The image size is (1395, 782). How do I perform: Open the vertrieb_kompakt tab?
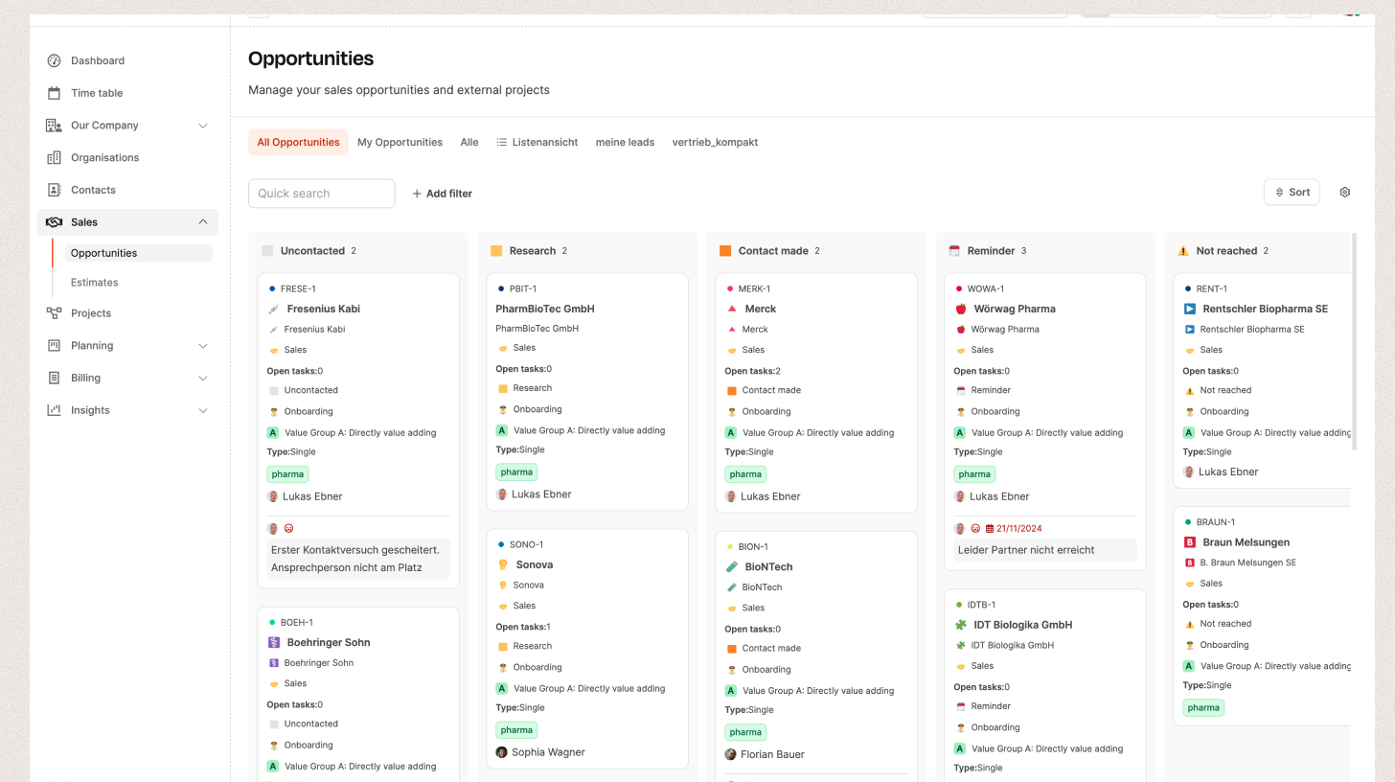coord(715,142)
